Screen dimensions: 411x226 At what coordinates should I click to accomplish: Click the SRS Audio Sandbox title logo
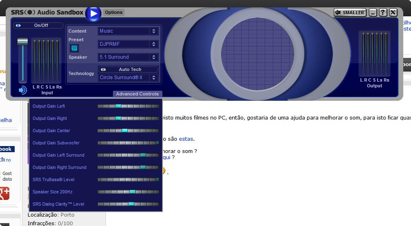(x=47, y=12)
